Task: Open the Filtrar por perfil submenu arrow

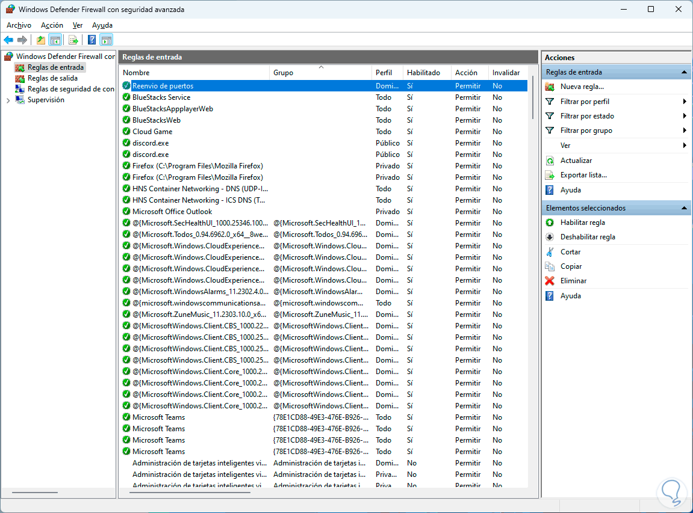Action: point(684,102)
